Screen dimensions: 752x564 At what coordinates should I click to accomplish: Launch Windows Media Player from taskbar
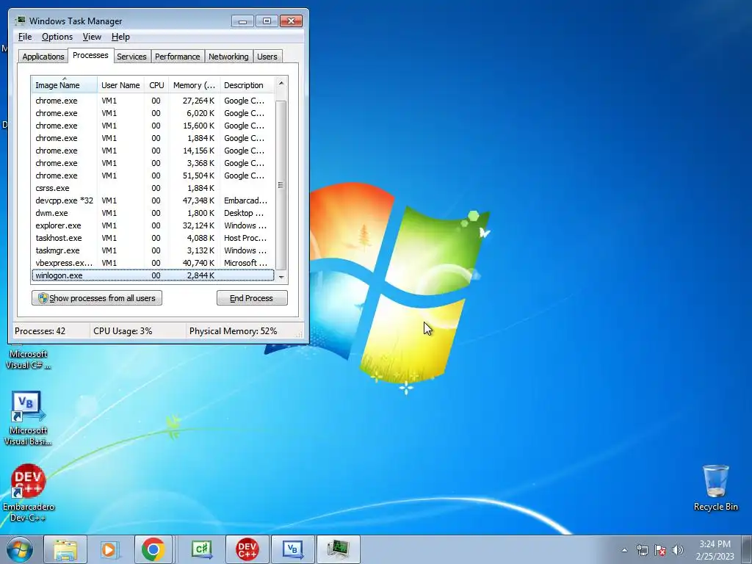tap(109, 549)
